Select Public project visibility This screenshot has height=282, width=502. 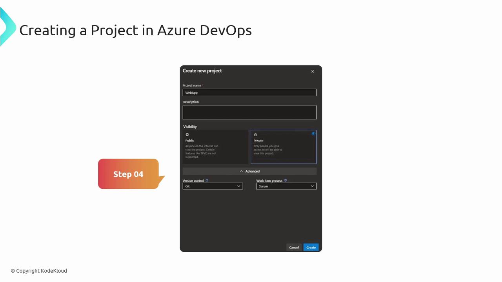(215, 147)
